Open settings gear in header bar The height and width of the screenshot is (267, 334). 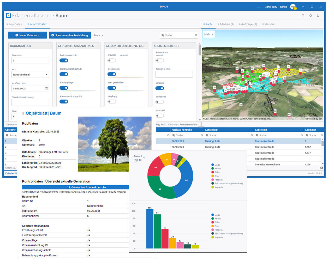point(311,16)
